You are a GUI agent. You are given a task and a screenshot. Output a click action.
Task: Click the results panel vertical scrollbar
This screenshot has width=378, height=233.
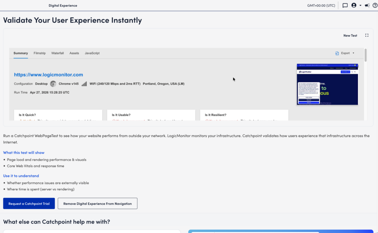click(365, 55)
